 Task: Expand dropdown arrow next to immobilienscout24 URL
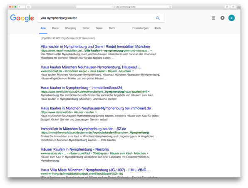pyautogui.click(x=149, y=92)
